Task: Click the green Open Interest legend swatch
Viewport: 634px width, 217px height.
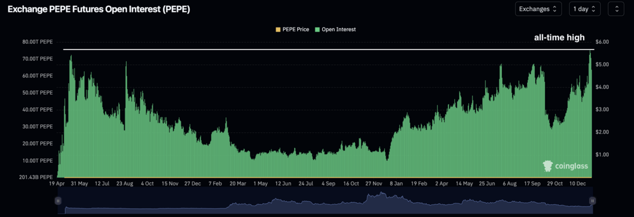Action: tap(316, 29)
